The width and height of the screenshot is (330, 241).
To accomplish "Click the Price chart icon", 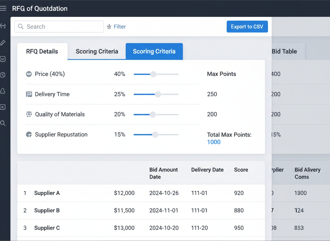I will (29, 74).
